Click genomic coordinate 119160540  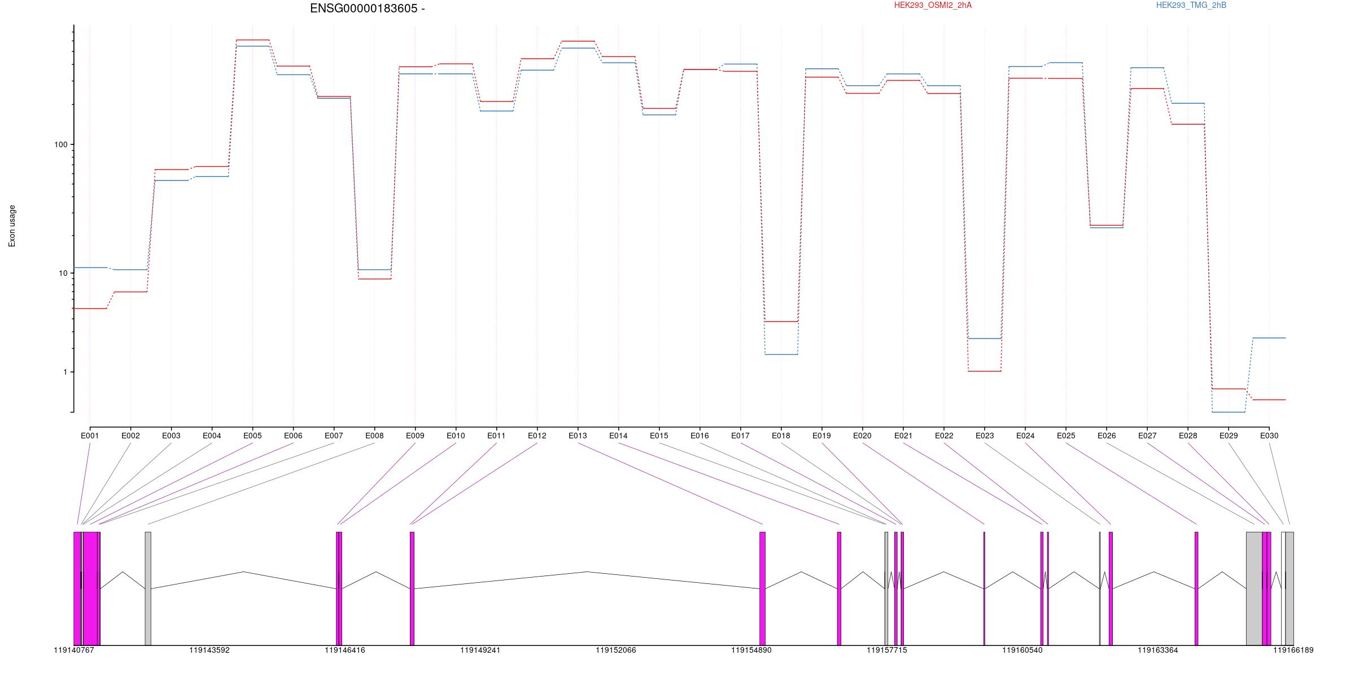tap(1022, 650)
